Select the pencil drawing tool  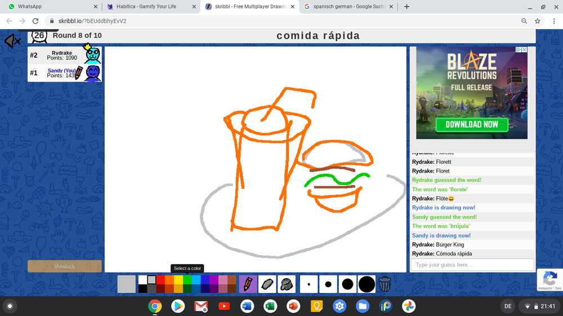(248, 284)
